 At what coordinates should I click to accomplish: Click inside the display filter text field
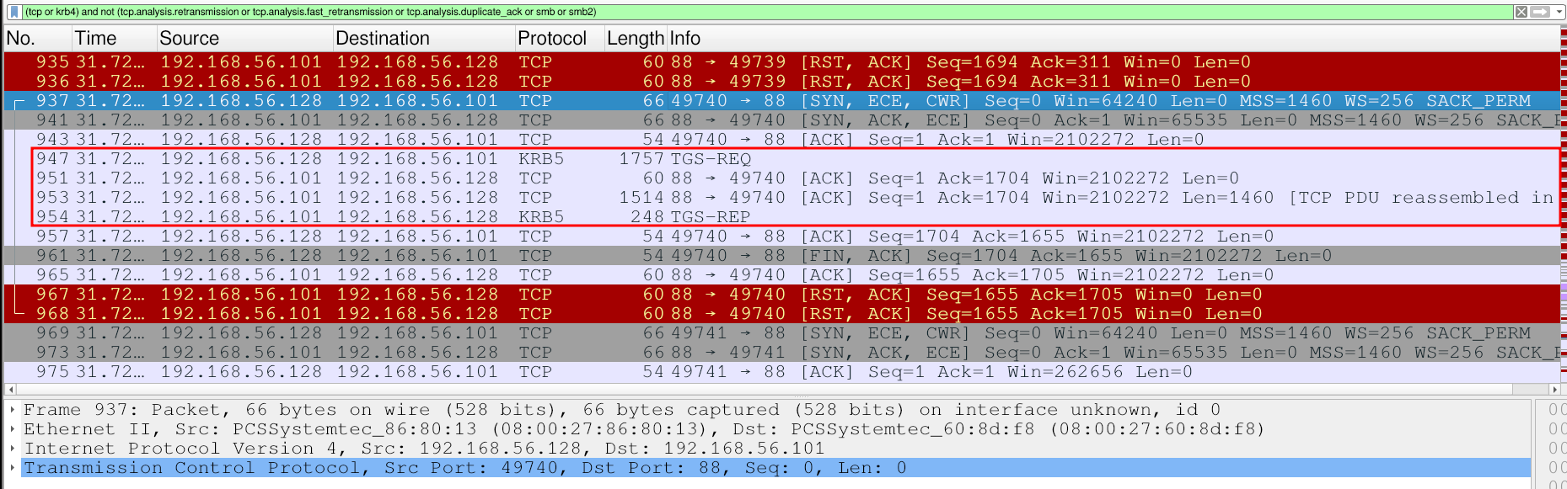(x=765, y=12)
